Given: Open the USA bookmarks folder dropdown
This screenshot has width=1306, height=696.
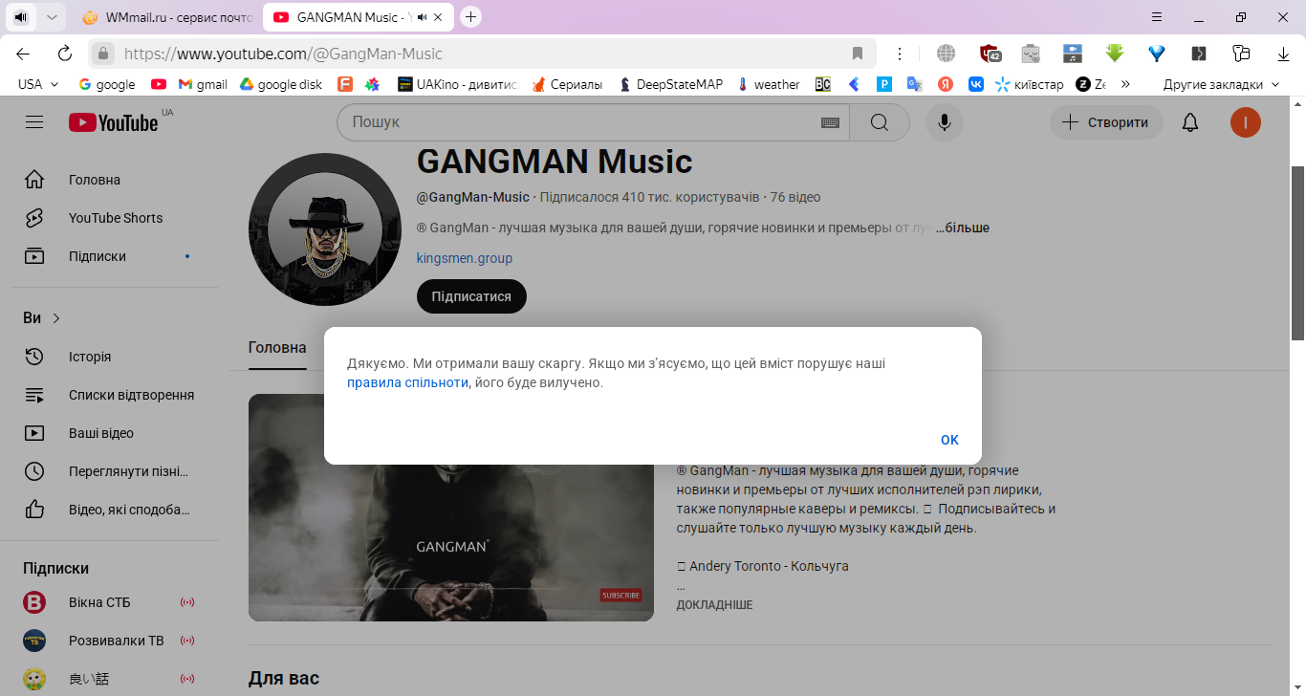Looking at the screenshot, I should 39,84.
